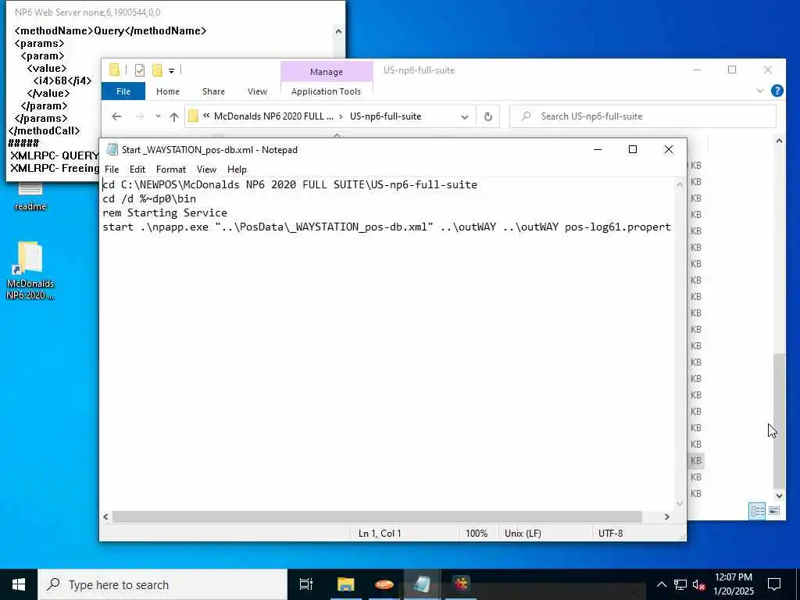Open Application Tools tab in Explorer
Screen dimensions: 800x600
pos(326,91)
